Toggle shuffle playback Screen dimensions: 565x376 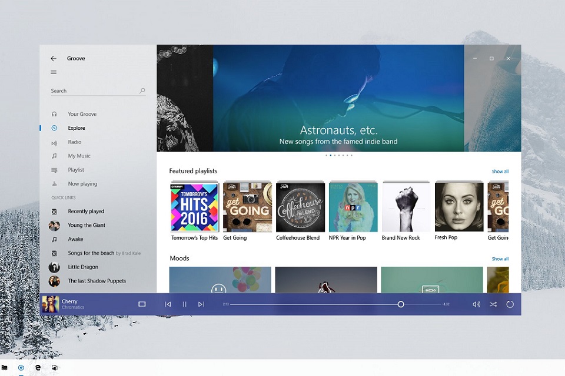(x=493, y=304)
